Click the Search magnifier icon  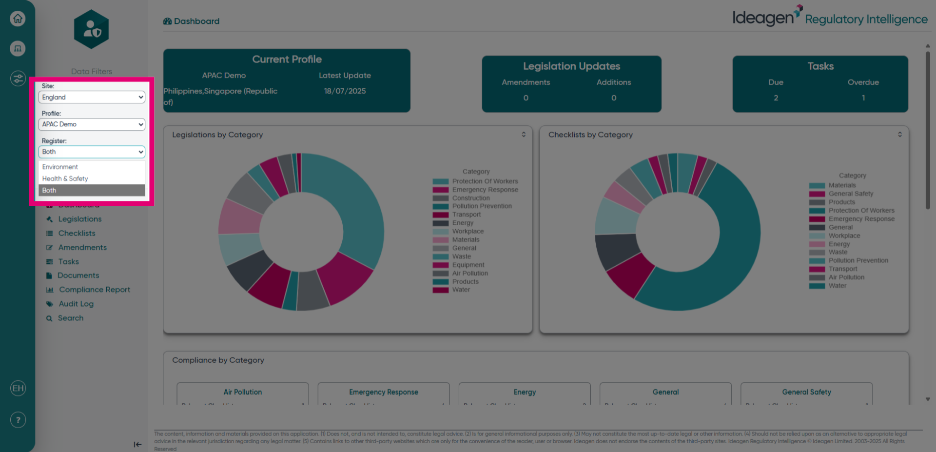[49, 318]
